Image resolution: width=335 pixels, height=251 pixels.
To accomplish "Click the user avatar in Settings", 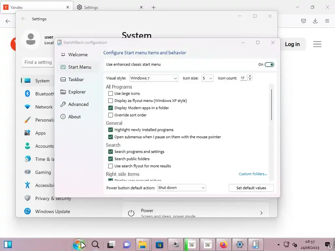I will coord(31,39).
